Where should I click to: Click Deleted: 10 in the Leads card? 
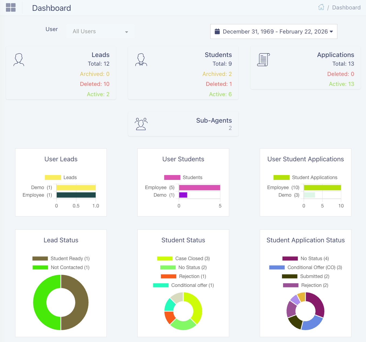95,84
